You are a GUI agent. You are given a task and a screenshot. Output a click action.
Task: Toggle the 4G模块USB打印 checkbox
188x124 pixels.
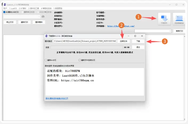[x=4, y=12]
